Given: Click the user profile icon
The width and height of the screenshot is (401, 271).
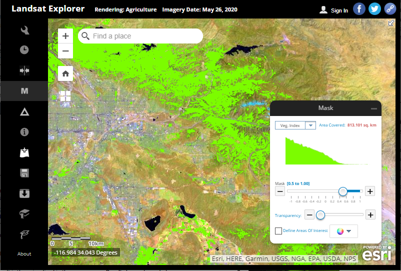Looking at the screenshot, I should [323, 10].
